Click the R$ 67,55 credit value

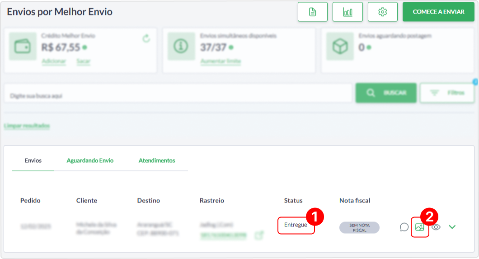tap(61, 47)
